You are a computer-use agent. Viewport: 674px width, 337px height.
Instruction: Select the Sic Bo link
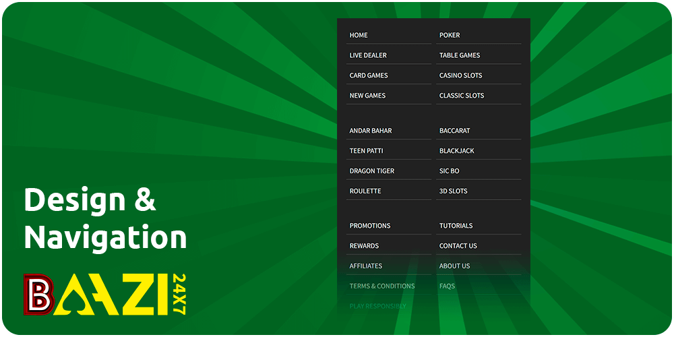[x=450, y=171]
